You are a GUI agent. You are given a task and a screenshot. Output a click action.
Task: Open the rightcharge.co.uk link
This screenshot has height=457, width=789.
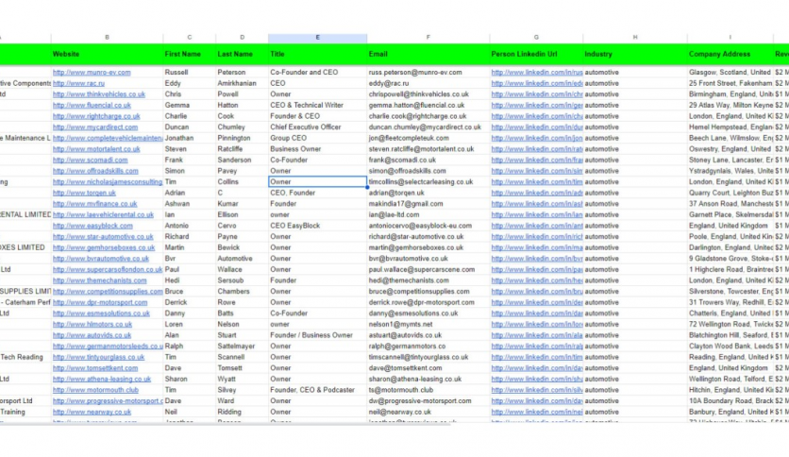(96, 116)
